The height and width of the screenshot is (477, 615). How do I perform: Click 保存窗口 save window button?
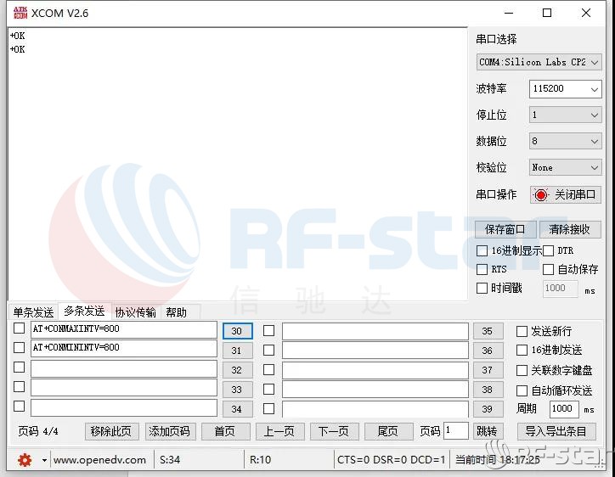pyautogui.click(x=505, y=229)
